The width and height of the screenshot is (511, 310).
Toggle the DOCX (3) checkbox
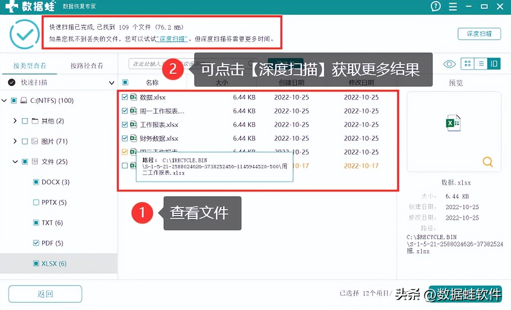click(x=36, y=182)
